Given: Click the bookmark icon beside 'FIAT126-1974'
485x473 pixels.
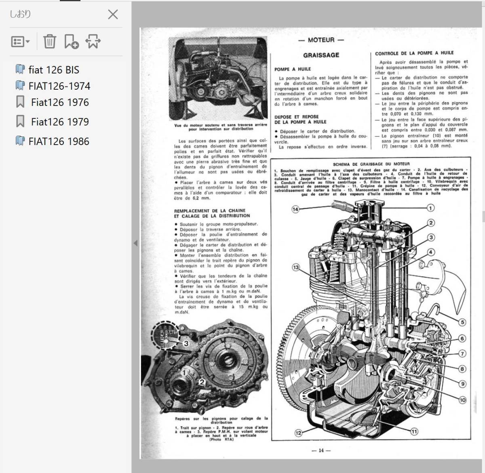Looking at the screenshot, I should 20,86.
